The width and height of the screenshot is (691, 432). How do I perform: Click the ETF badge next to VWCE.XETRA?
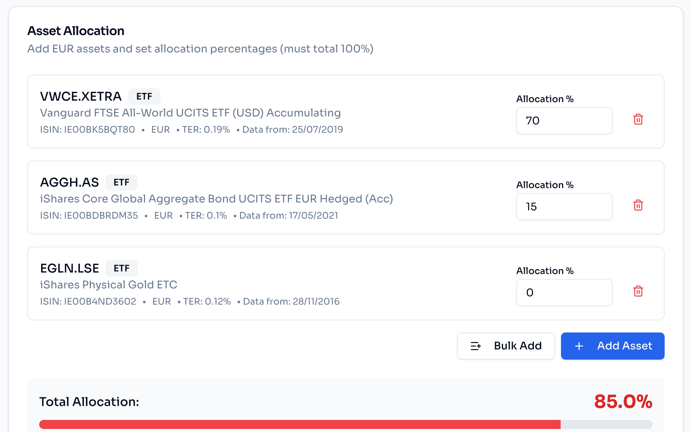click(144, 97)
